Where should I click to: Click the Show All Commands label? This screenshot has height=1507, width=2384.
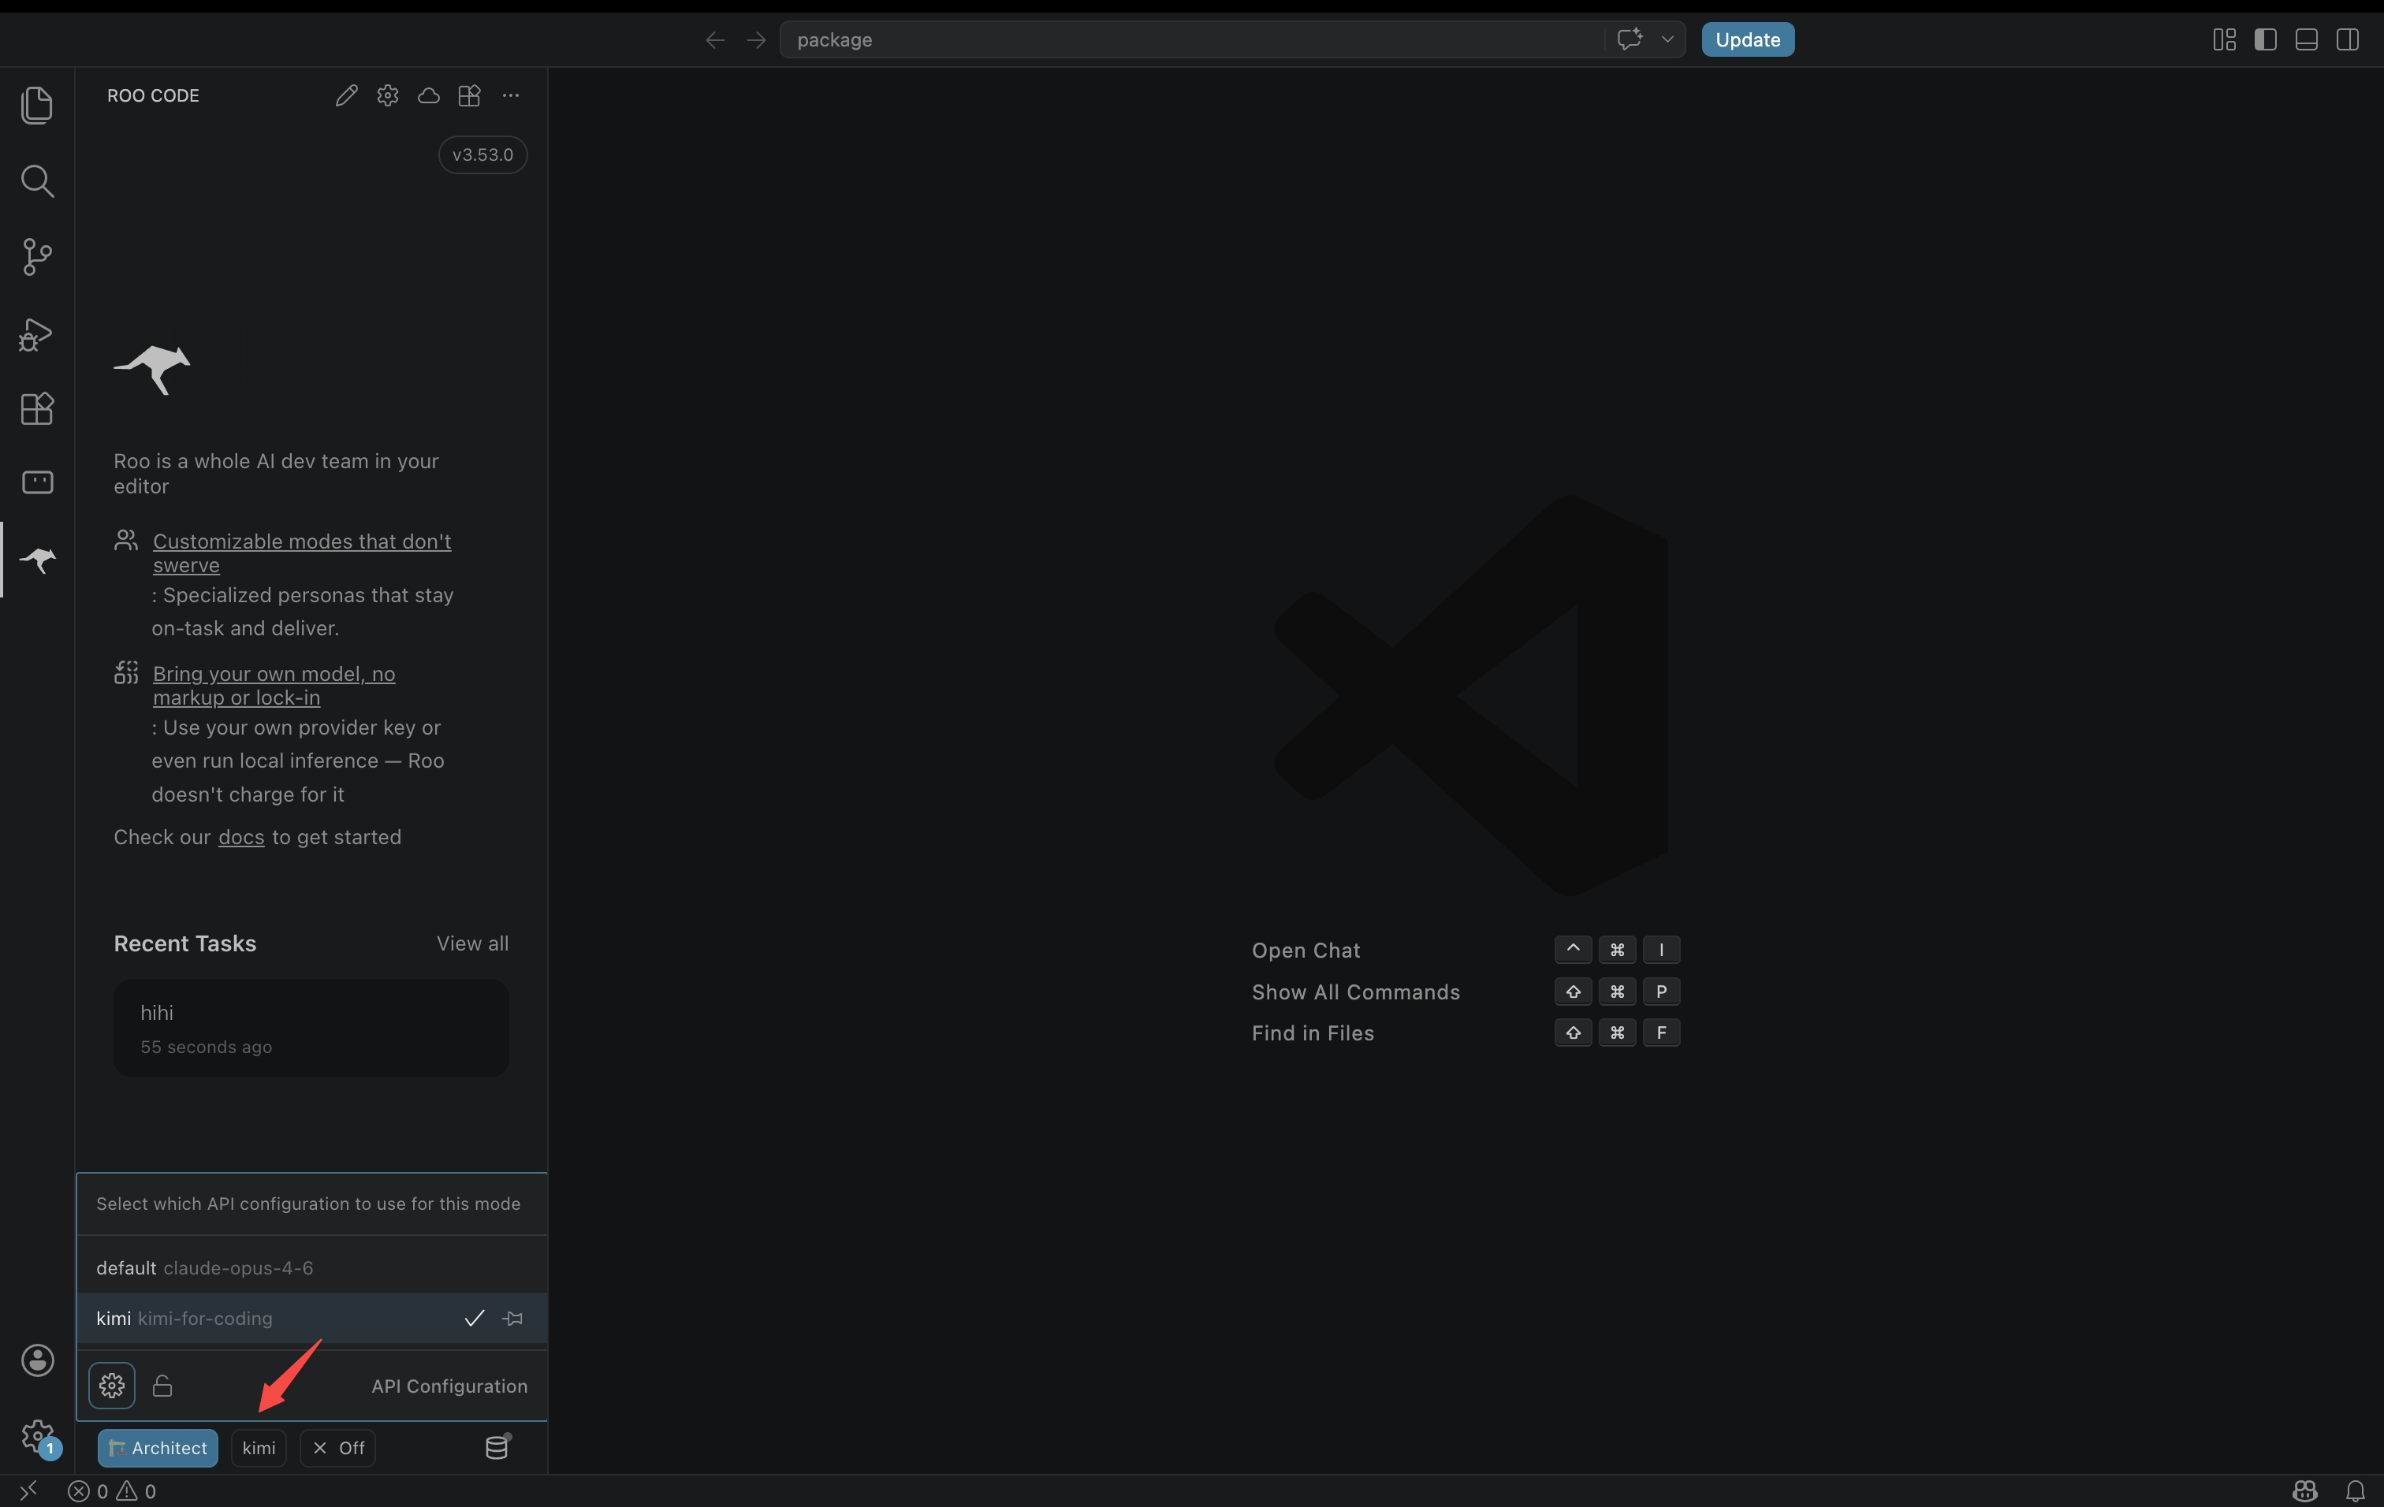(x=1355, y=992)
